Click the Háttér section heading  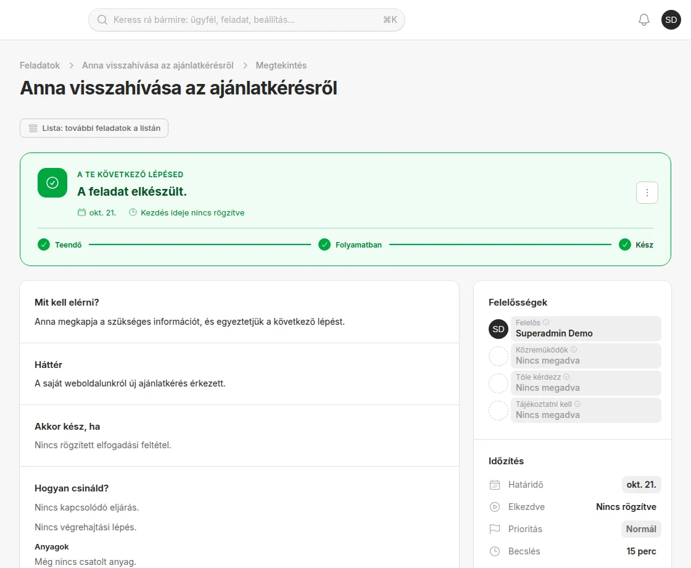click(x=49, y=365)
